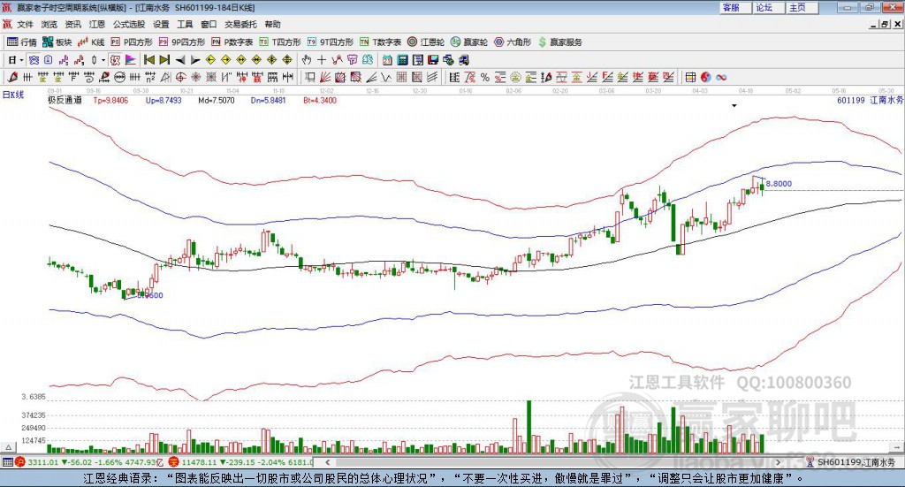The height and width of the screenshot is (487, 905).
Task: Click the yin-yang circle icon
Action: 706,77
